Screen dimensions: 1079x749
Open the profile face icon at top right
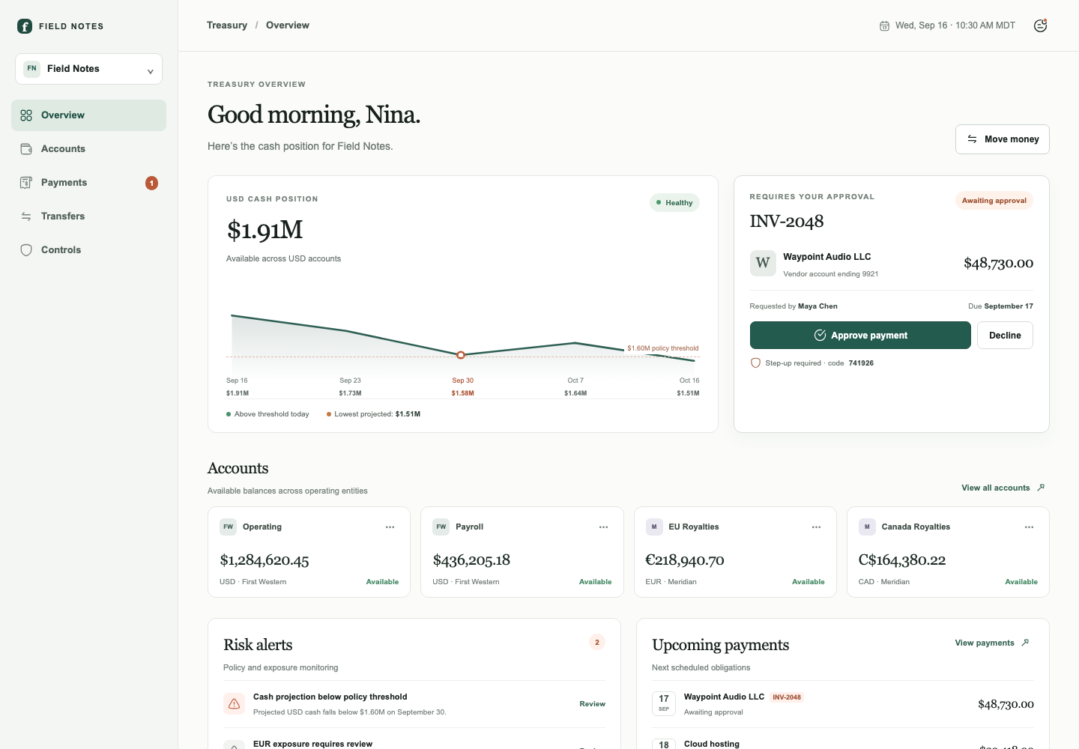(1040, 25)
